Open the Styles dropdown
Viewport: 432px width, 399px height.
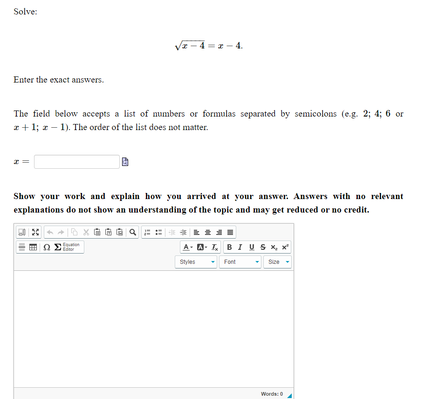(x=196, y=261)
